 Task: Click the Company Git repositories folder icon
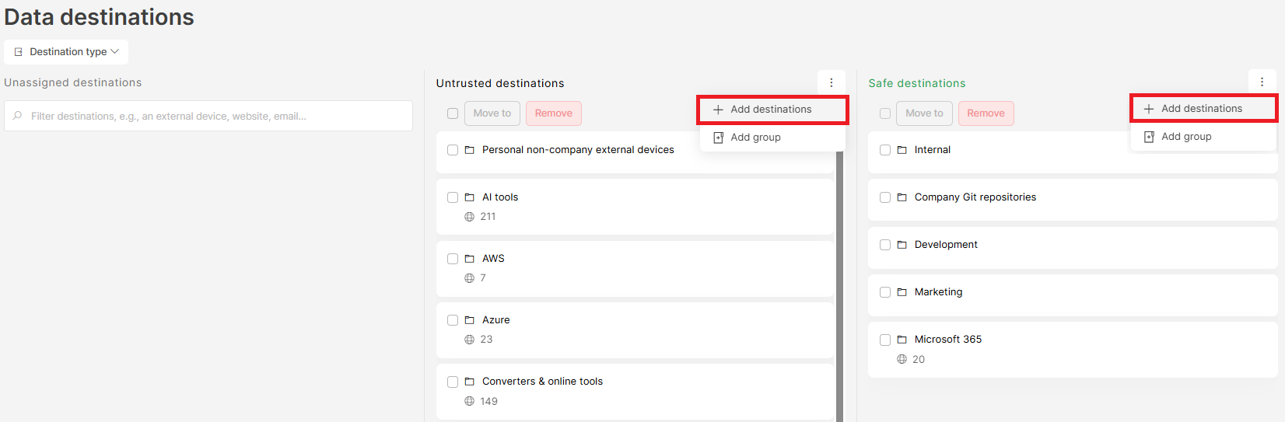[902, 197]
